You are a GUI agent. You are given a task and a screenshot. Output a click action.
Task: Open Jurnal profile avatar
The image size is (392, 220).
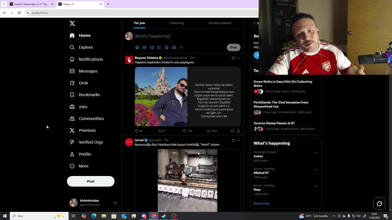[129, 142]
